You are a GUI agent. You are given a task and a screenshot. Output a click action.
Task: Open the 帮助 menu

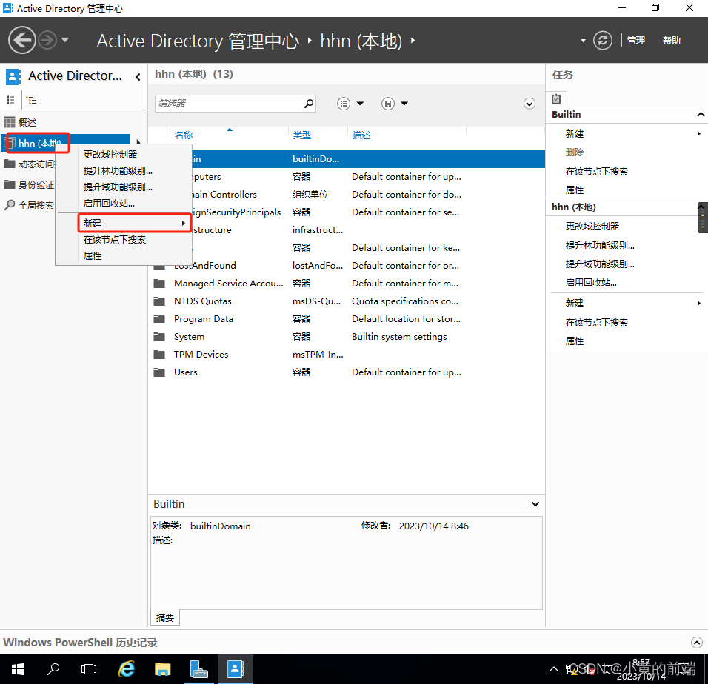click(x=672, y=40)
